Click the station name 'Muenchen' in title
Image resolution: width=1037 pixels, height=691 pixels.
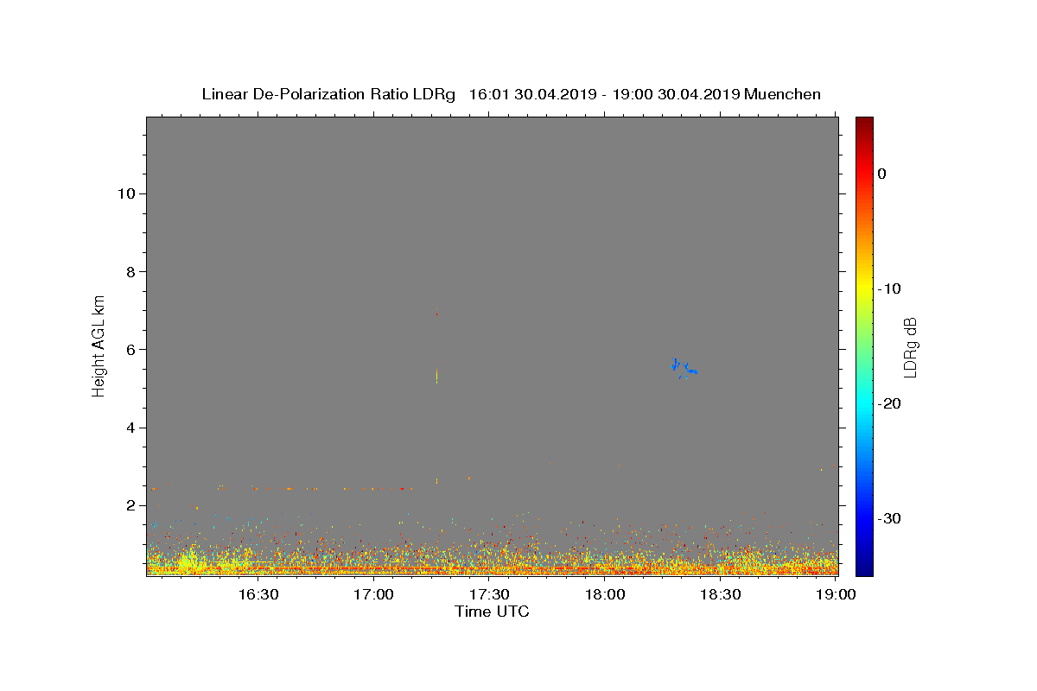coord(783,94)
